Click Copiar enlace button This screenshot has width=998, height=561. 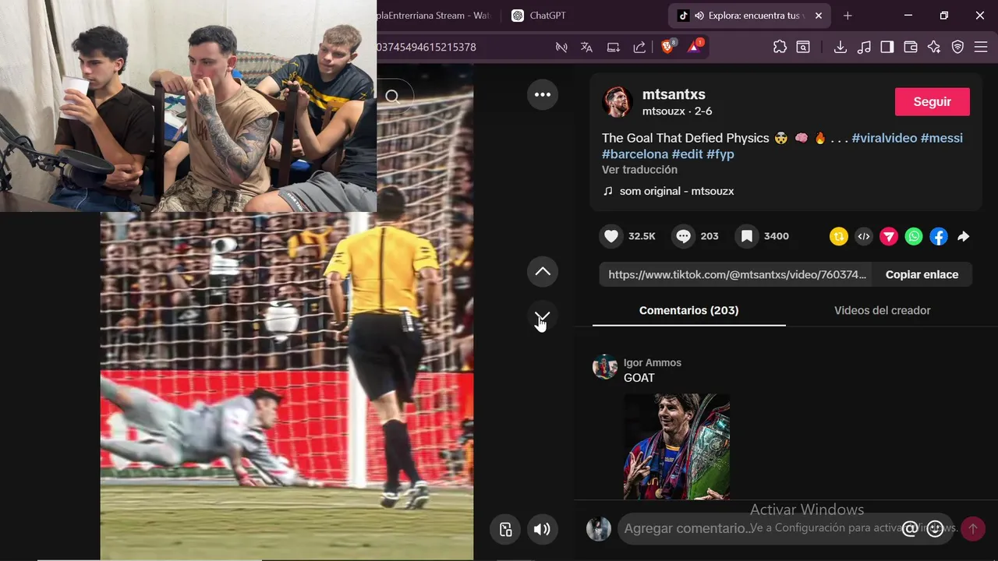pos(922,274)
